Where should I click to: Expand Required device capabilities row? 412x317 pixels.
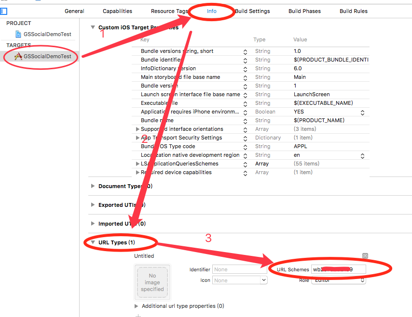pos(137,172)
